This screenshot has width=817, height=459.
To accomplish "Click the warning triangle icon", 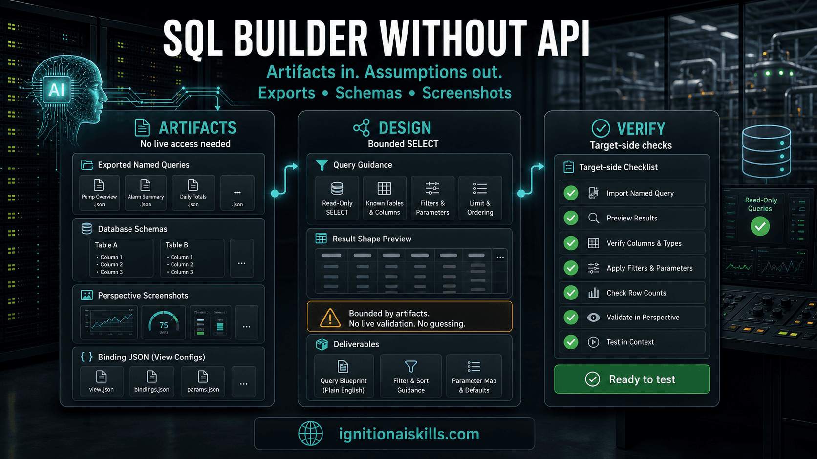I will (330, 318).
